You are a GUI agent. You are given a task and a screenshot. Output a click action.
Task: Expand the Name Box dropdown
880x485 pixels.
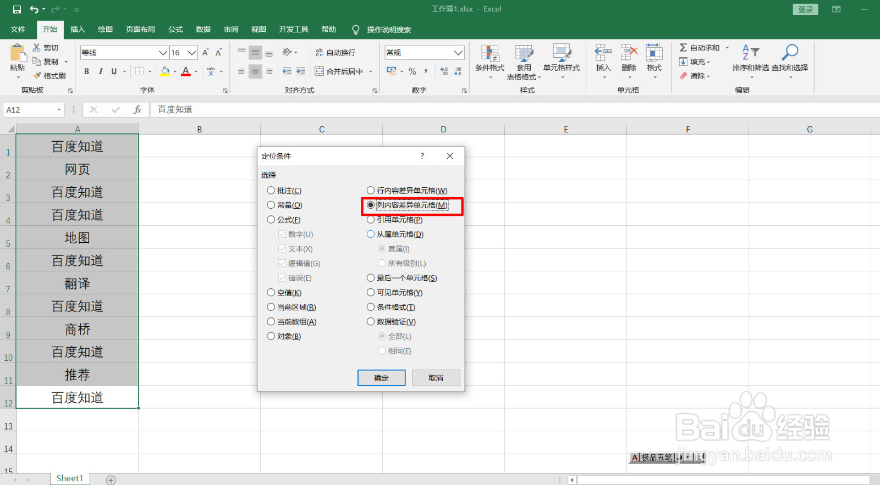click(59, 110)
